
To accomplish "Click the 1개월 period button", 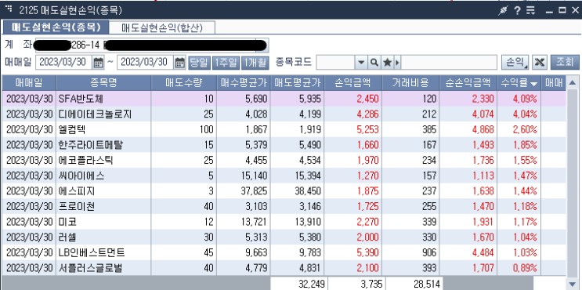I will click(255, 63).
